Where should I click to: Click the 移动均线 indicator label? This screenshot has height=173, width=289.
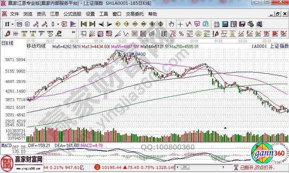(36, 46)
